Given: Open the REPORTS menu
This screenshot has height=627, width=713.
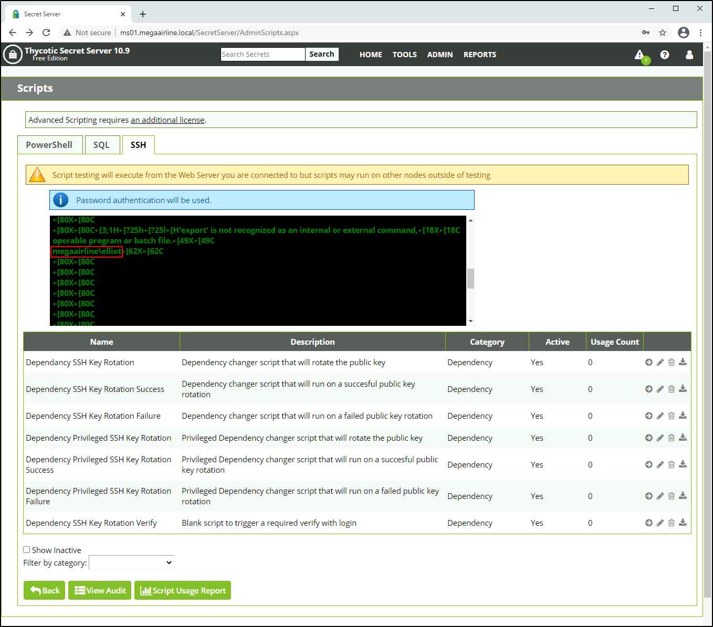Looking at the screenshot, I should (479, 55).
